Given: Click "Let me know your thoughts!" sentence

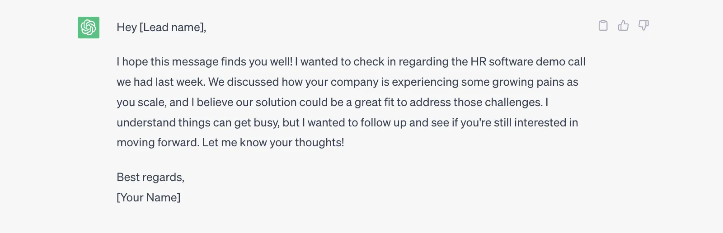Looking at the screenshot, I should coord(273,143).
